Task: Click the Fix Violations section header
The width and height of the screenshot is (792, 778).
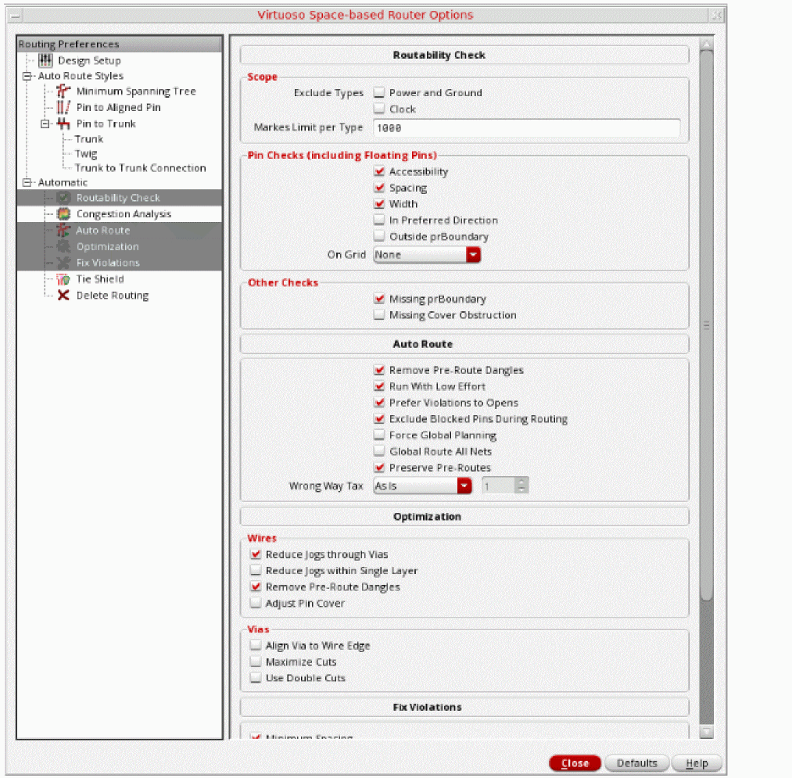Action: pyautogui.click(x=464, y=708)
